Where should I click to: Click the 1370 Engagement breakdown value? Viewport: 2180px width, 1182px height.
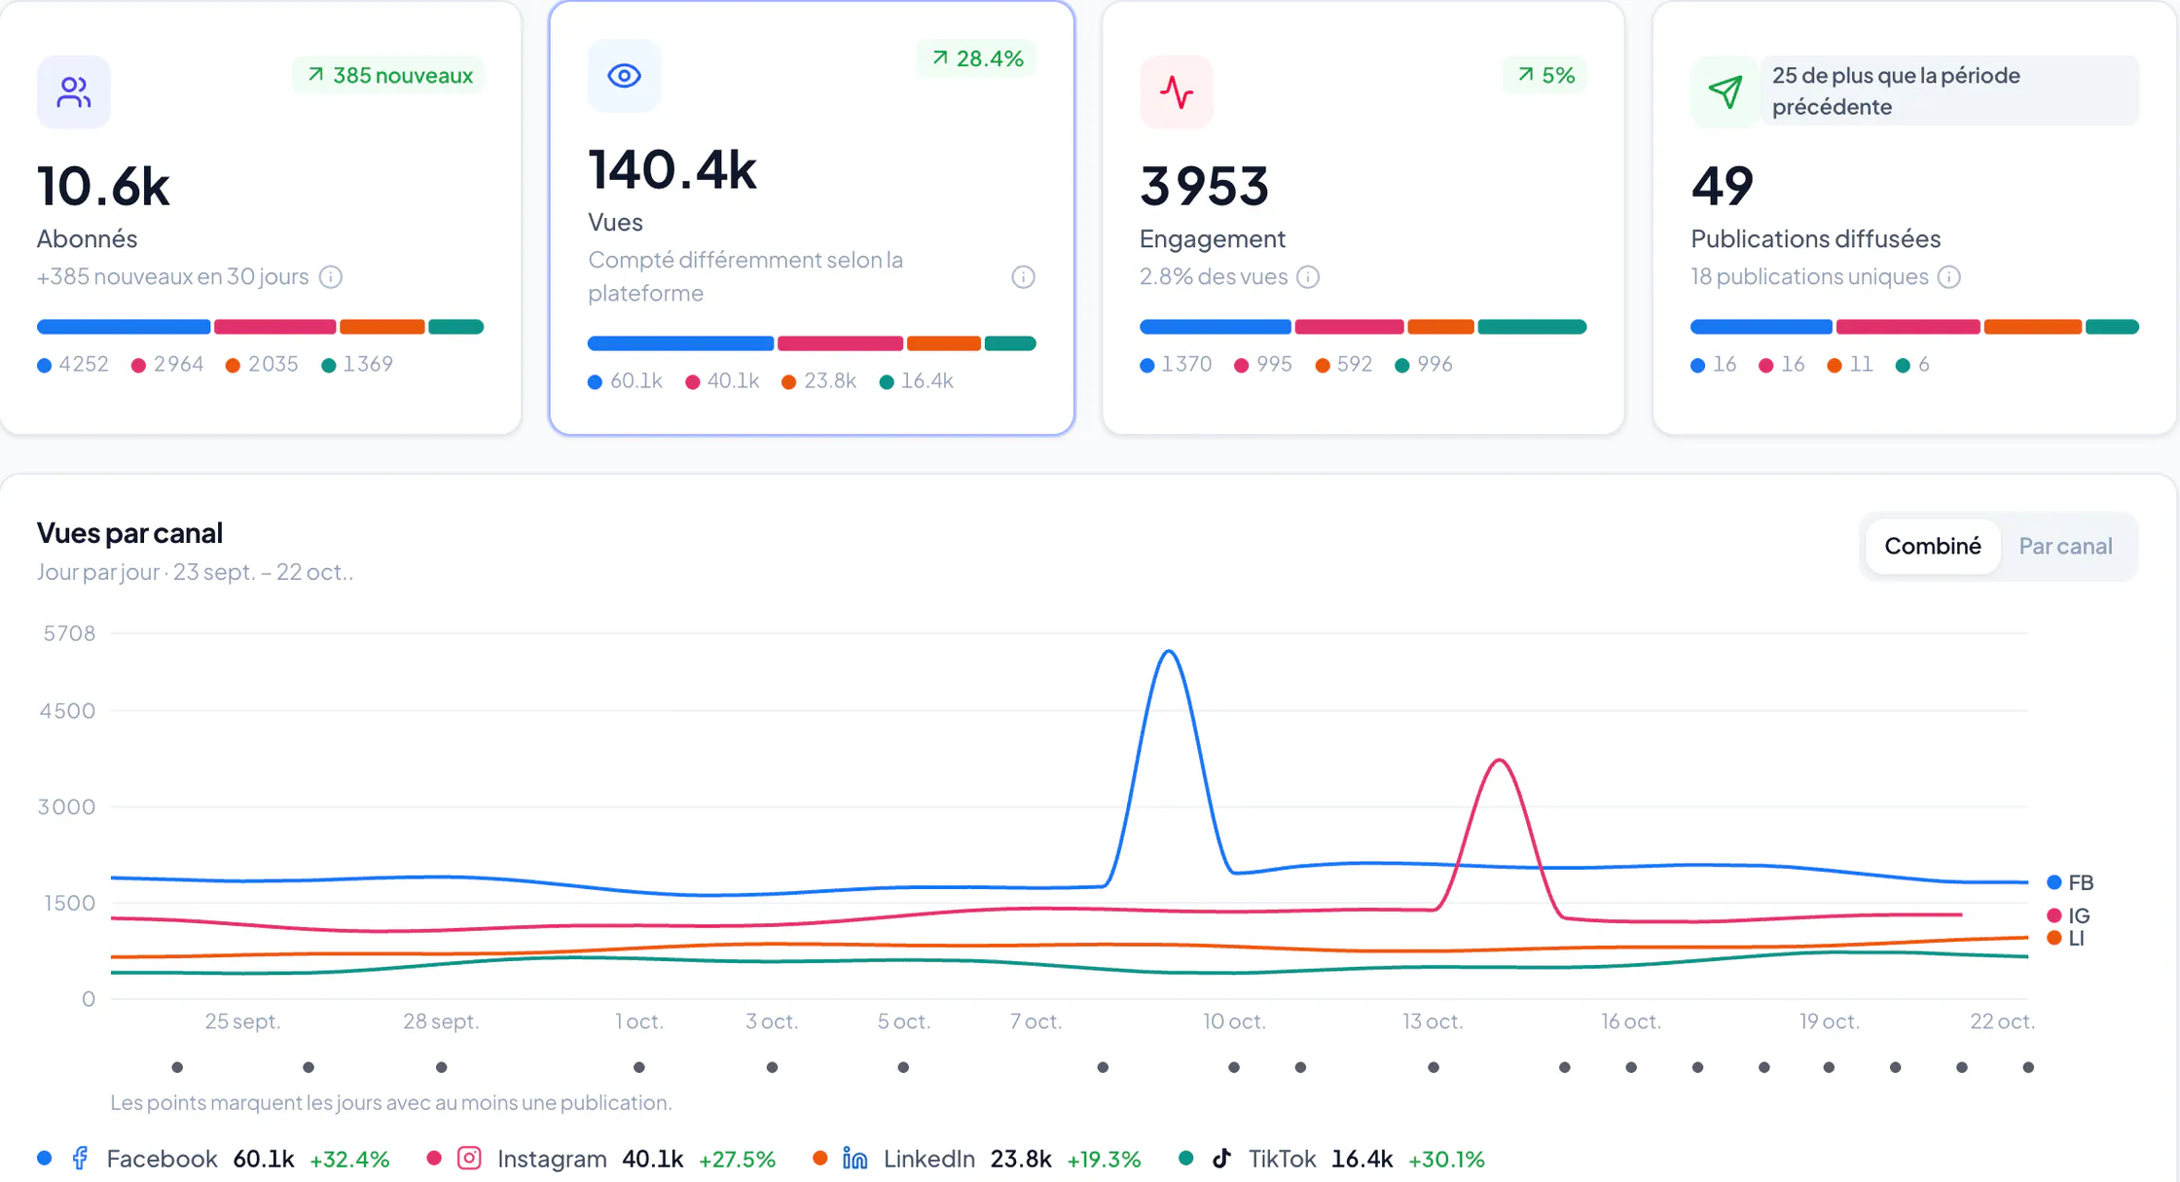[1186, 364]
